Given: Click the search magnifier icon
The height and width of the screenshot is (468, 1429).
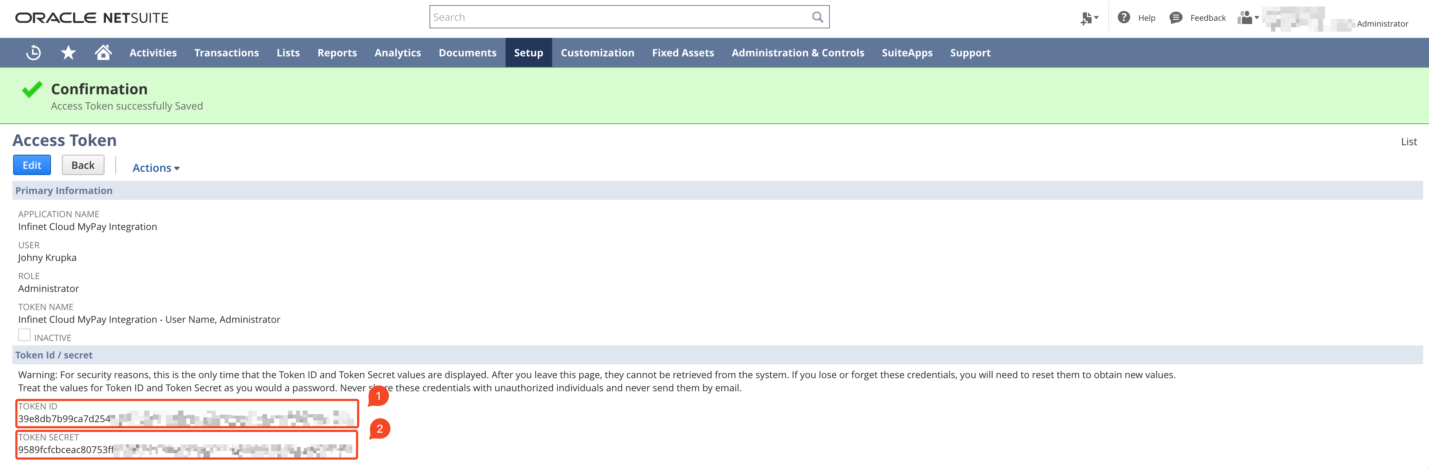Looking at the screenshot, I should [817, 17].
